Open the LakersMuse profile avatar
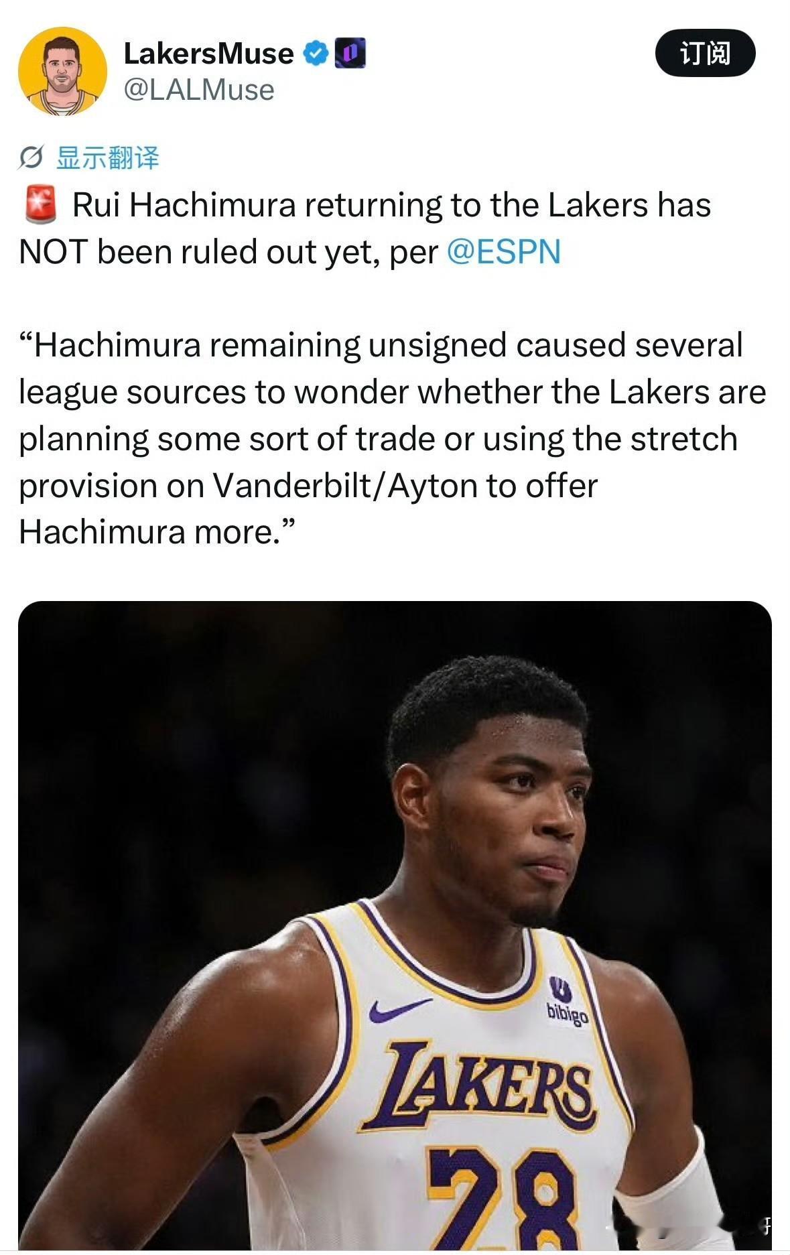The width and height of the screenshot is (790, 1255). 62,70
